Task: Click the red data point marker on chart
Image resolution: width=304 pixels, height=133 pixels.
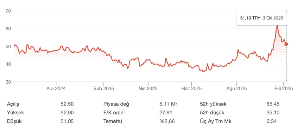Action: point(286,44)
